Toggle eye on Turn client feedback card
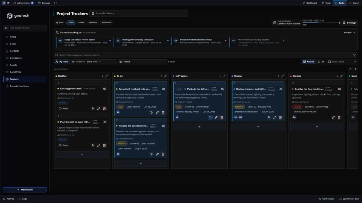362x203 pixels. click(x=163, y=89)
